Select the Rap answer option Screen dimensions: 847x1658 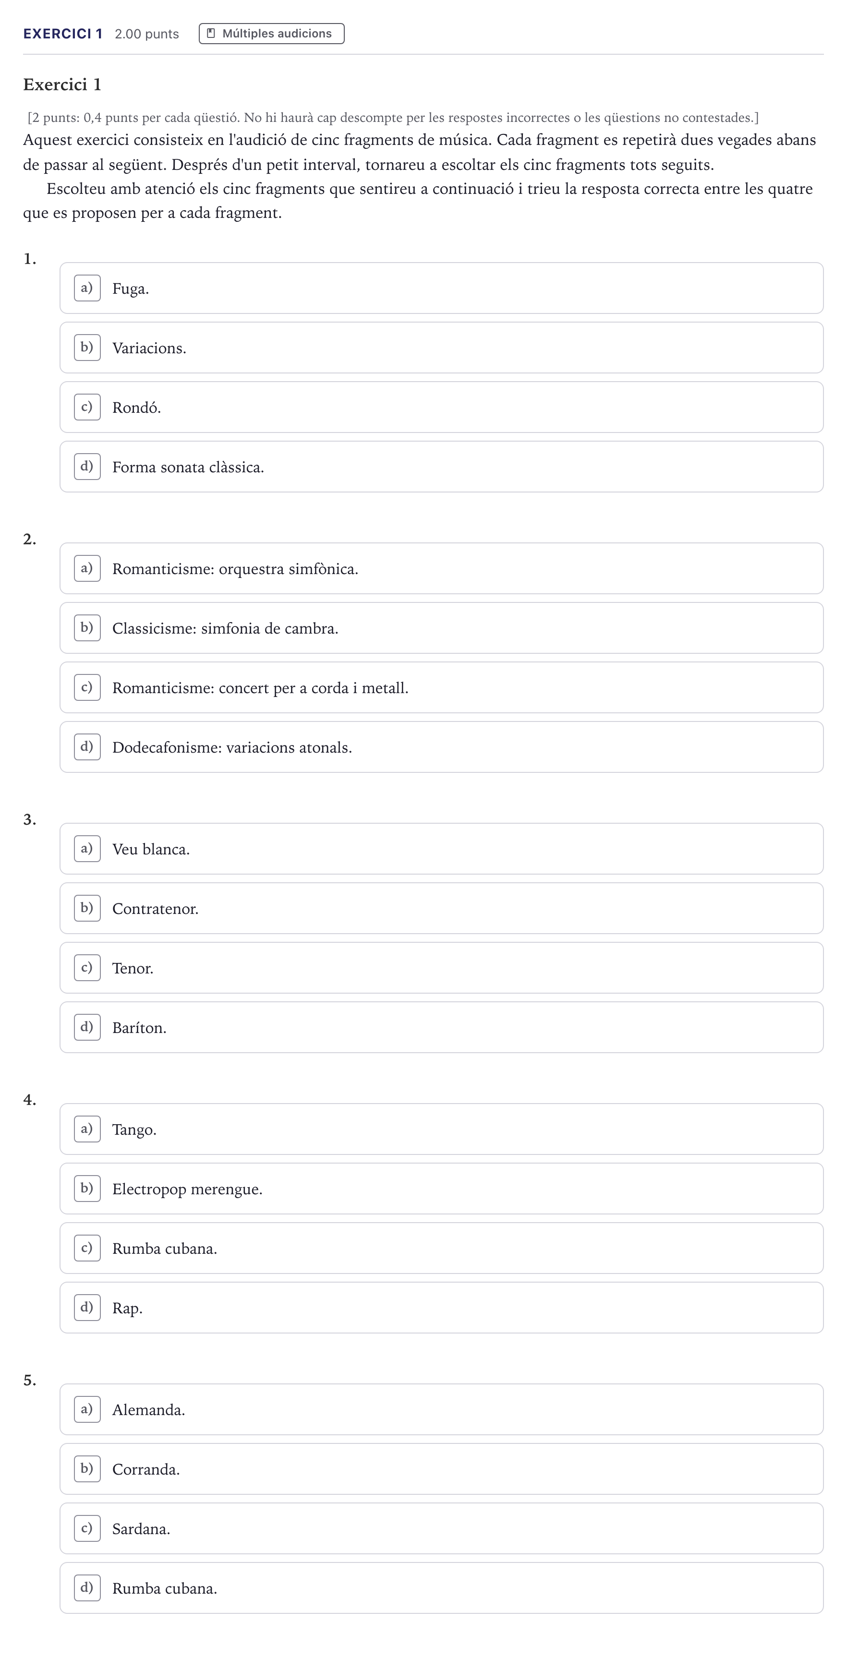(x=442, y=1308)
